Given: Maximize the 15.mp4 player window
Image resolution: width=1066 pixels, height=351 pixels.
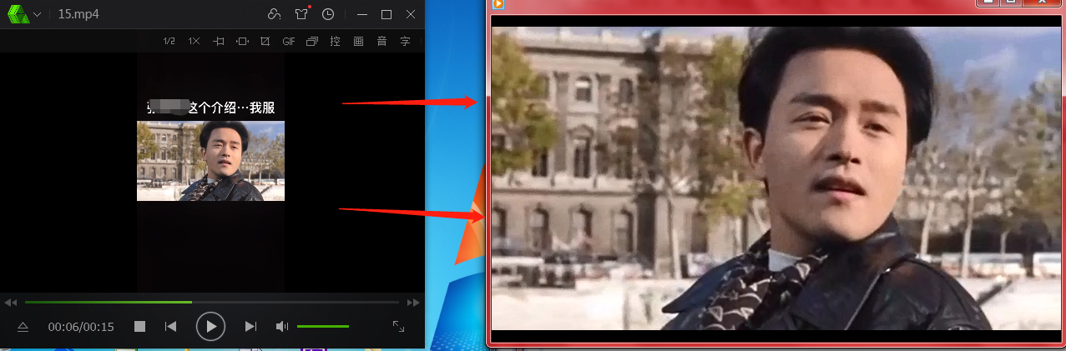Looking at the screenshot, I should pyautogui.click(x=386, y=15).
